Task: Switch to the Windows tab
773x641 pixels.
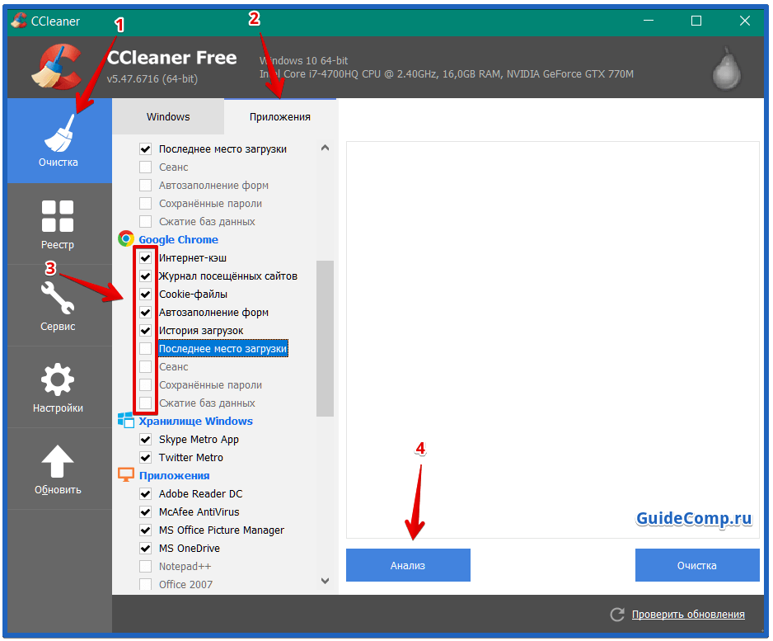Action: click(x=168, y=116)
